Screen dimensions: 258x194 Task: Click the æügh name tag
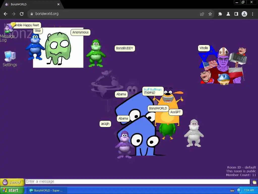[105, 124]
